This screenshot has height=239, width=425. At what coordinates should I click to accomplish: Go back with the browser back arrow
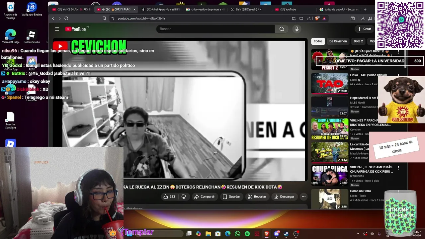point(53,18)
